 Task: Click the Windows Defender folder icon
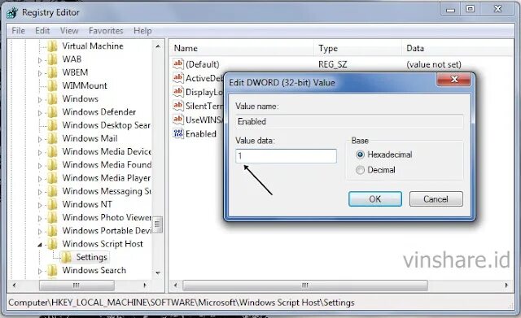pyautogui.click(x=52, y=112)
